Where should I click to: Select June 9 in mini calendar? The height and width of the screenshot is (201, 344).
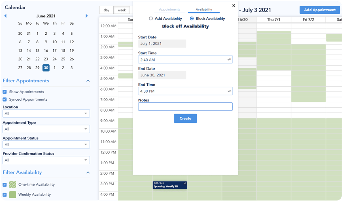coord(46,42)
